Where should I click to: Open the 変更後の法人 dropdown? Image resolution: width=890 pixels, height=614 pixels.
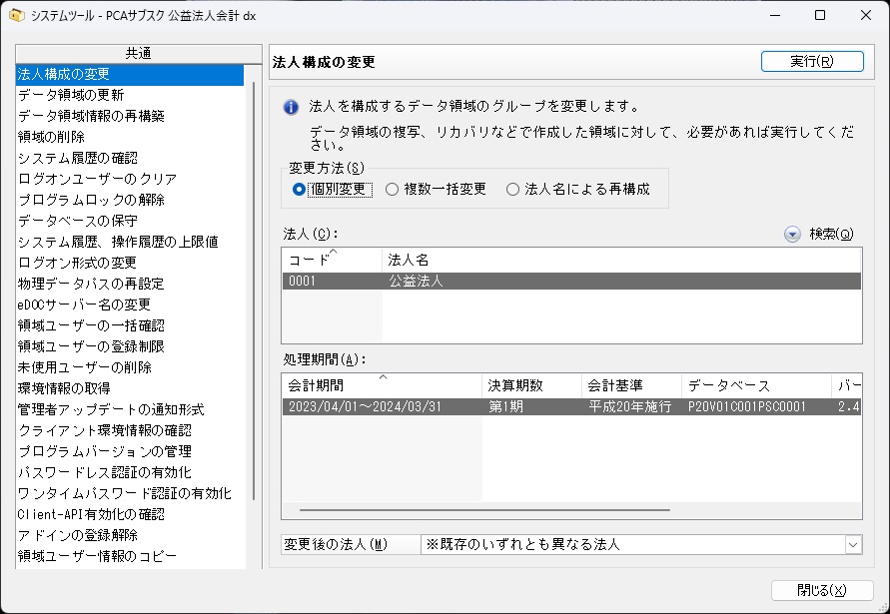point(852,544)
